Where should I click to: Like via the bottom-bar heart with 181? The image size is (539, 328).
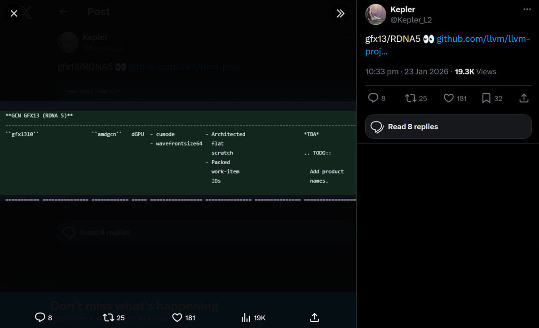pos(184,318)
